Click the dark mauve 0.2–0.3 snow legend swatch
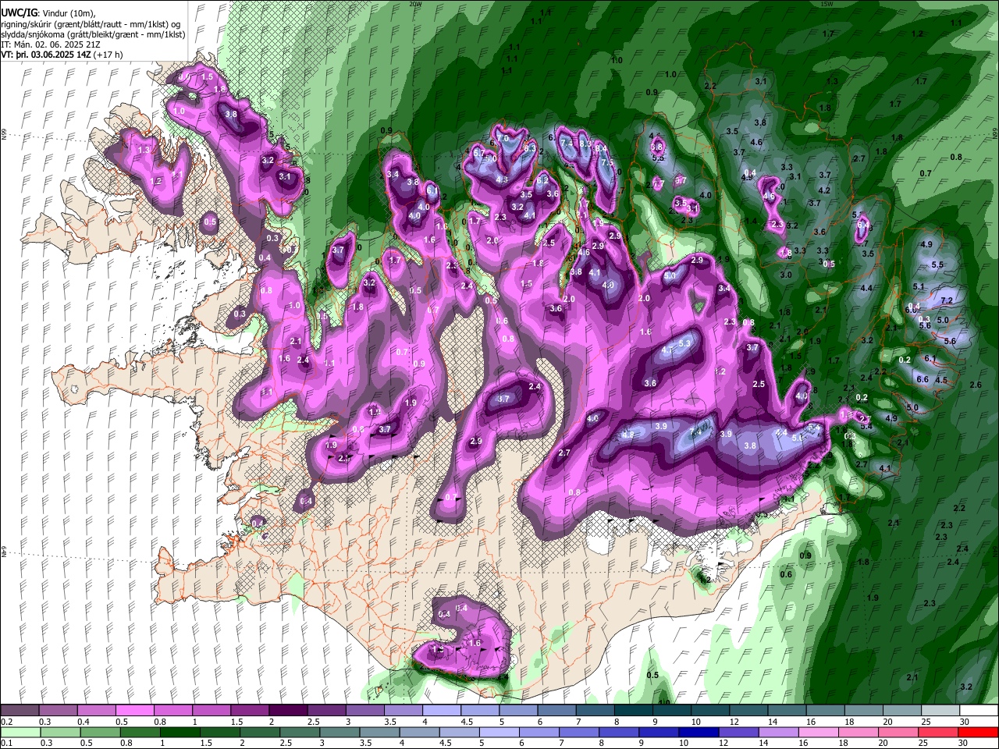This screenshot has height=749, width=999. [20, 711]
